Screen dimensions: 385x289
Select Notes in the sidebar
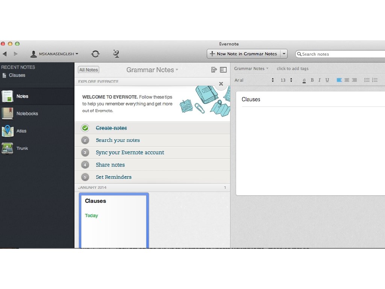[37, 96]
